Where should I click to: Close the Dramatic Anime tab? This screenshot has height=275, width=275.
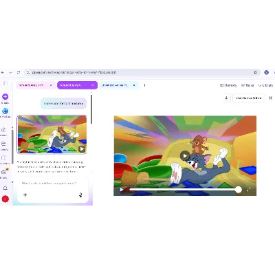click(134, 85)
